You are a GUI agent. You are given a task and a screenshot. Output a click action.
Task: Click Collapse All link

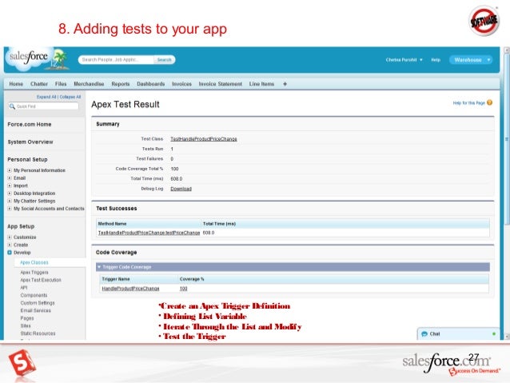70,97
